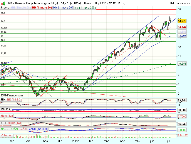191x144 pixels.
Task: Click the red 14,144 moving average value
Action: [182, 27]
